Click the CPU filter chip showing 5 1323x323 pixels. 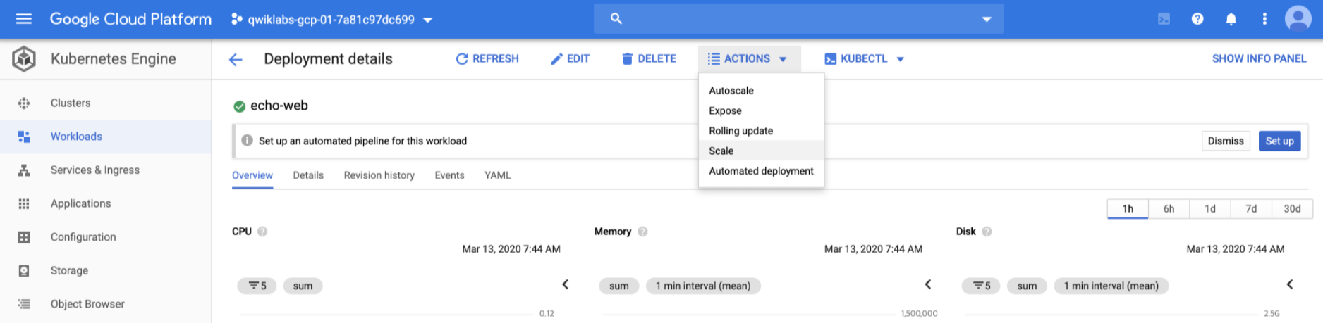pyautogui.click(x=257, y=286)
